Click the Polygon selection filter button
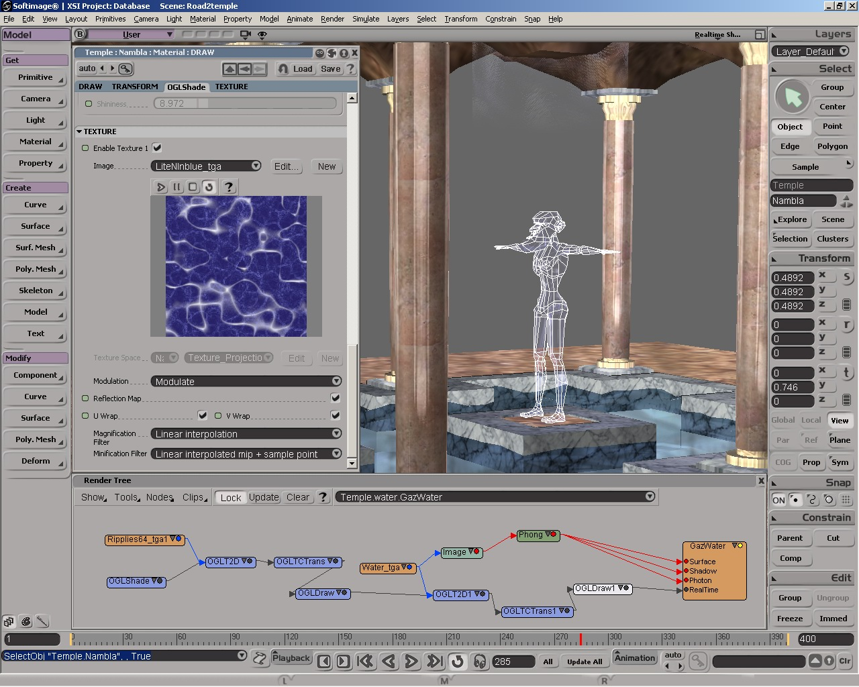Viewport: 859px width, 687px height. [832, 146]
